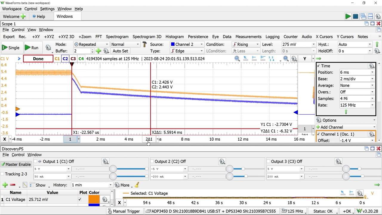Open the Base 2 ms/div dropdown
Image resolution: width=382 pixels, height=215 pixels.
pyautogui.click(x=357, y=79)
